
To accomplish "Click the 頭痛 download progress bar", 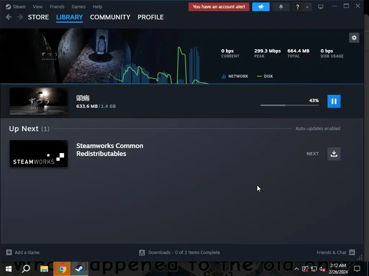I will (x=289, y=105).
